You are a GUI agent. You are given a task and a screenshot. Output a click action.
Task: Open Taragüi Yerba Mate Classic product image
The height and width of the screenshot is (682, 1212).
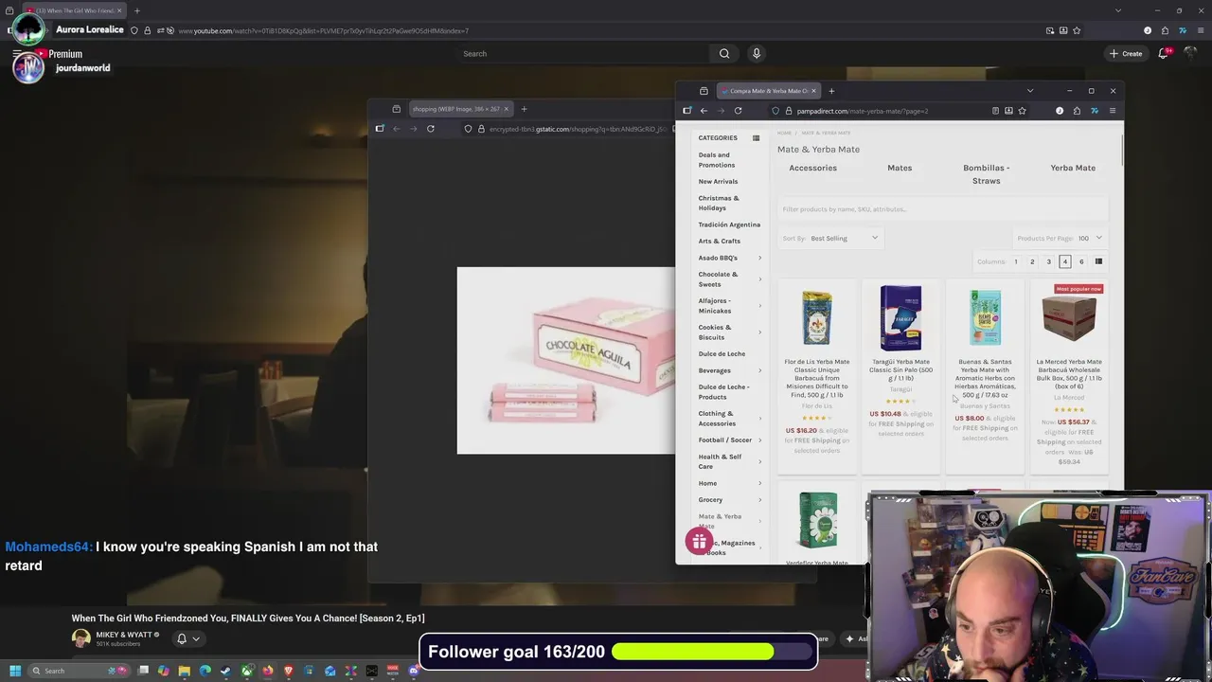click(x=900, y=319)
